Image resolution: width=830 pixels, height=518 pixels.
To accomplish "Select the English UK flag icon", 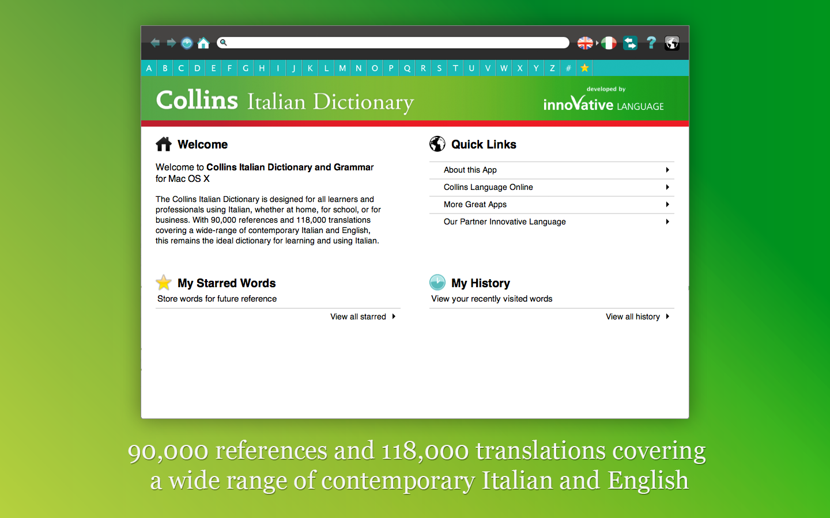I will [x=585, y=43].
